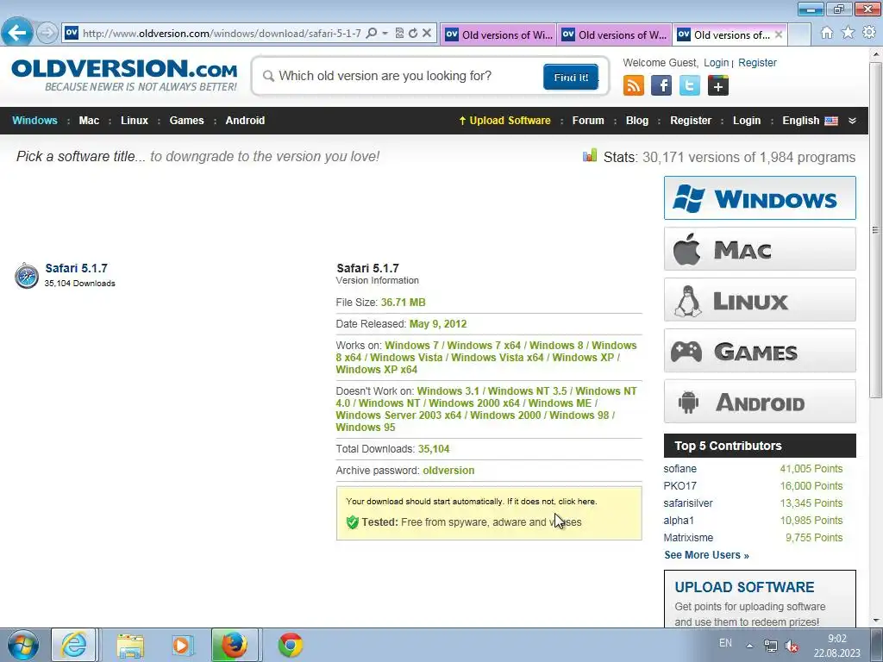This screenshot has width=883, height=662.
Task: Click the Register link near Welcome Guest
Action: tap(757, 62)
